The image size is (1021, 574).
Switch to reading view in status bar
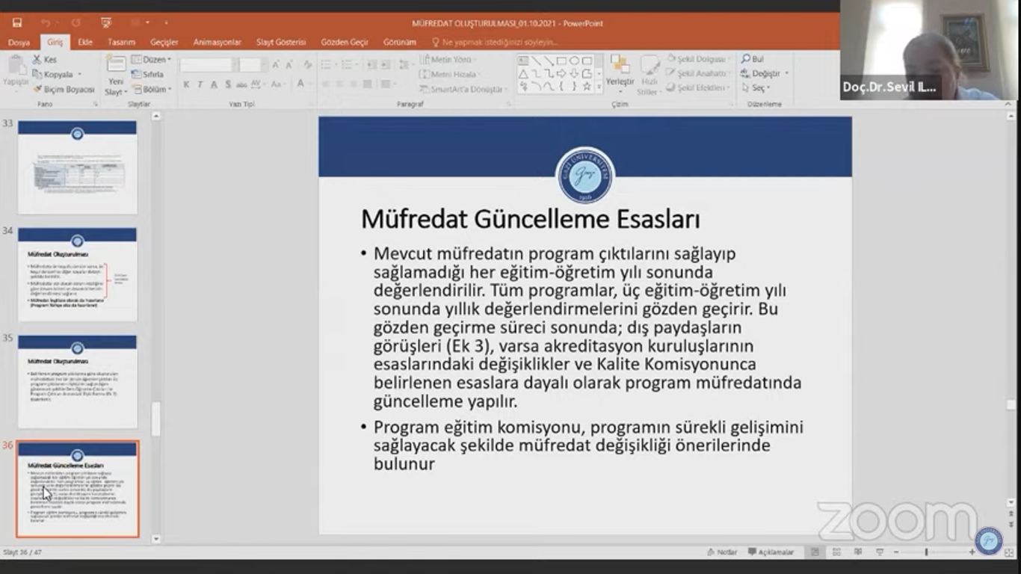[x=858, y=552]
